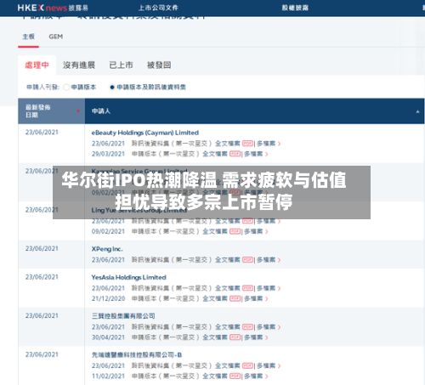Open the XPeng Inc. applicant link
The image size is (425, 385).
click(x=107, y=249)
